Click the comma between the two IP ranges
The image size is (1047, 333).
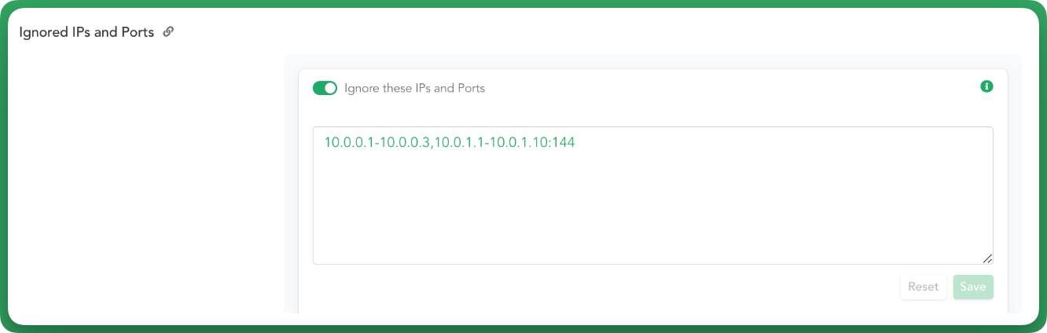(x=432, y=145)
